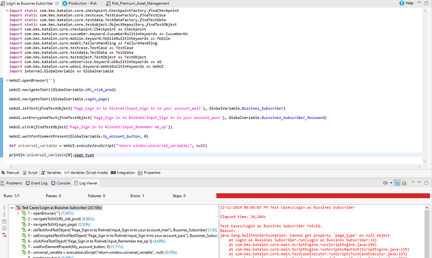Click the eye icon in Log Viewer toolbar
Screen dimensions: 432x258
tap(385, 183)
